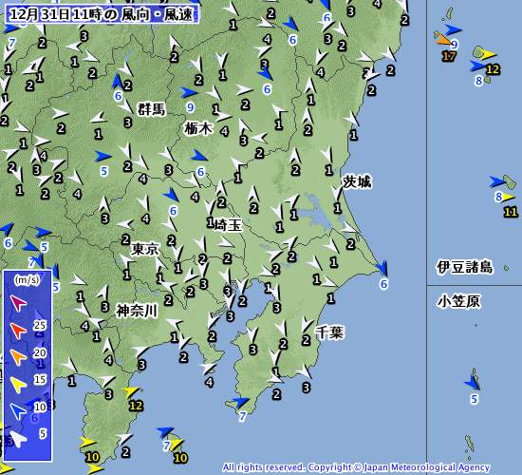The image size is (522, 475).
Task: Click the legend value 20
Action: pyautogui.click(x=40, y=352)
